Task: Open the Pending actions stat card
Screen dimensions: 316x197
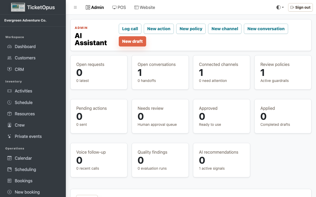Action: [99, 116]
